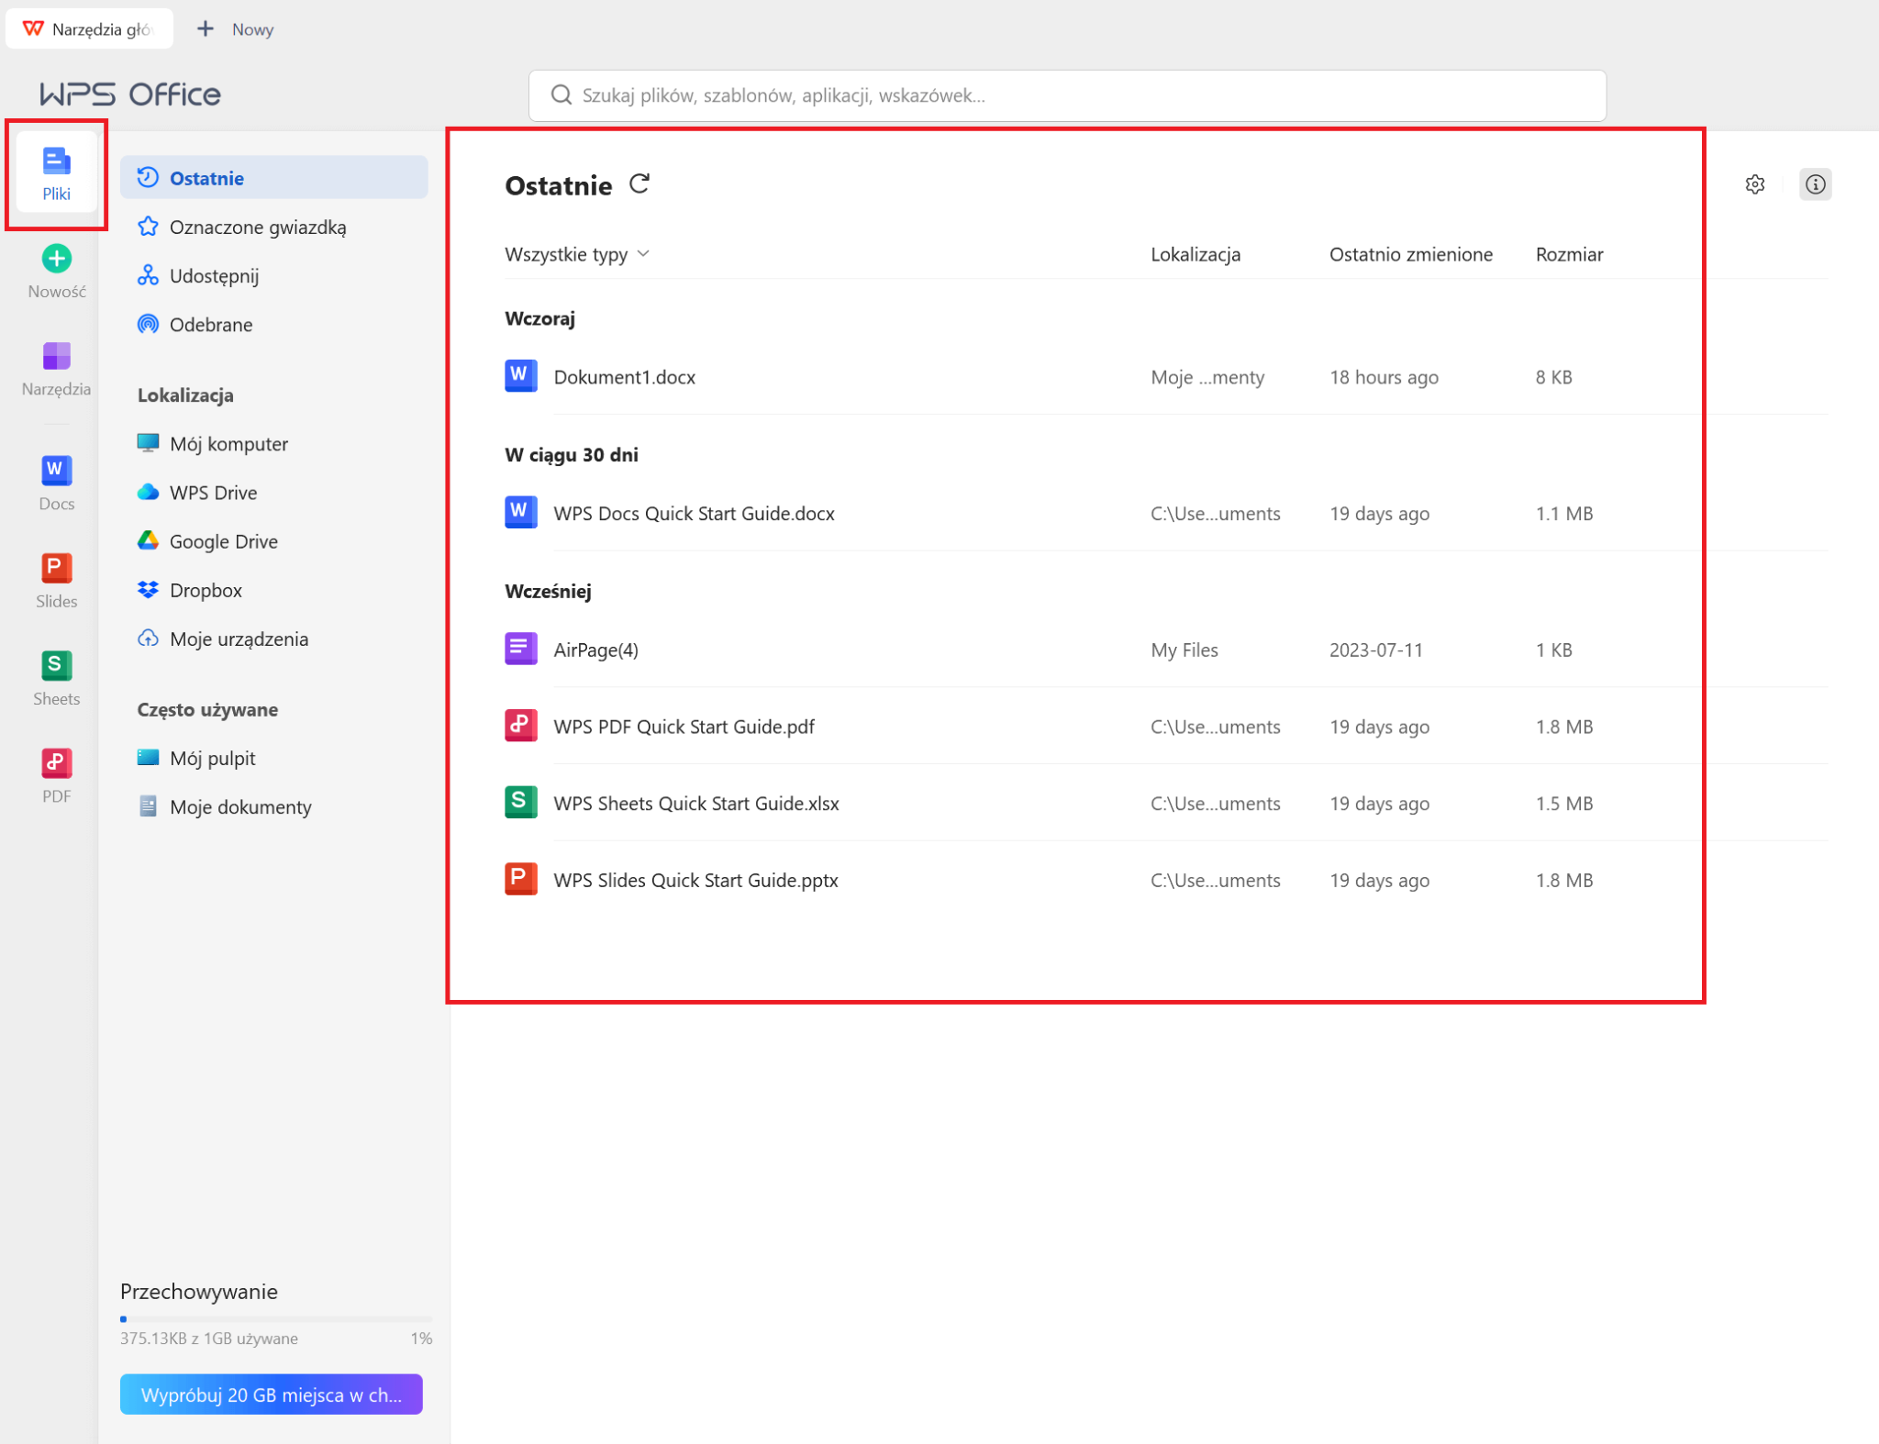
Task: Click the 18 hours ago timestamp
Action: point(1384,376)
